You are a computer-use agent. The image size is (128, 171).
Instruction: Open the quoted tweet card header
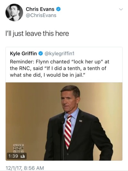coord(42,54)
